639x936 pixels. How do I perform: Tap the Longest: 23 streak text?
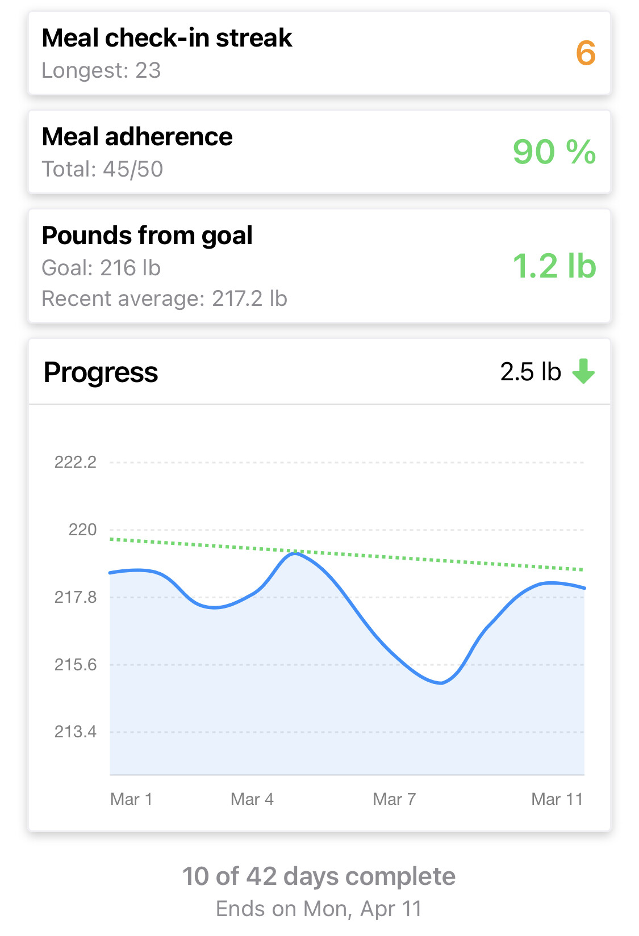(101, 70)
